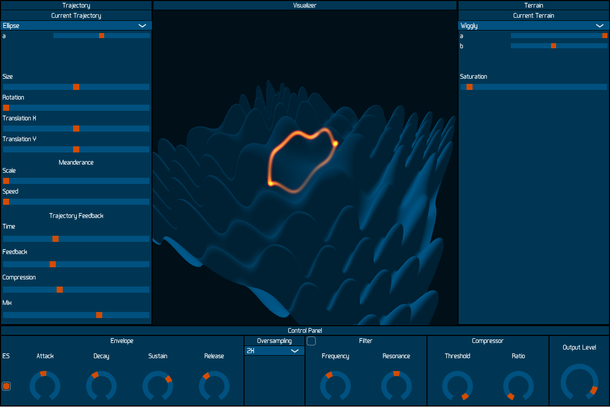Enable the Filter checkbox
The width and height of the screenshot is (610, 407).
[x=311, y=341]
